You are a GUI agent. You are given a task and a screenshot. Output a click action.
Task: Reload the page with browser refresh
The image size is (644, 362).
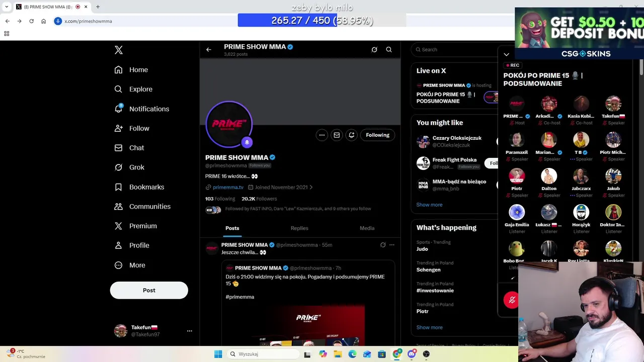(x=31, y=21)
